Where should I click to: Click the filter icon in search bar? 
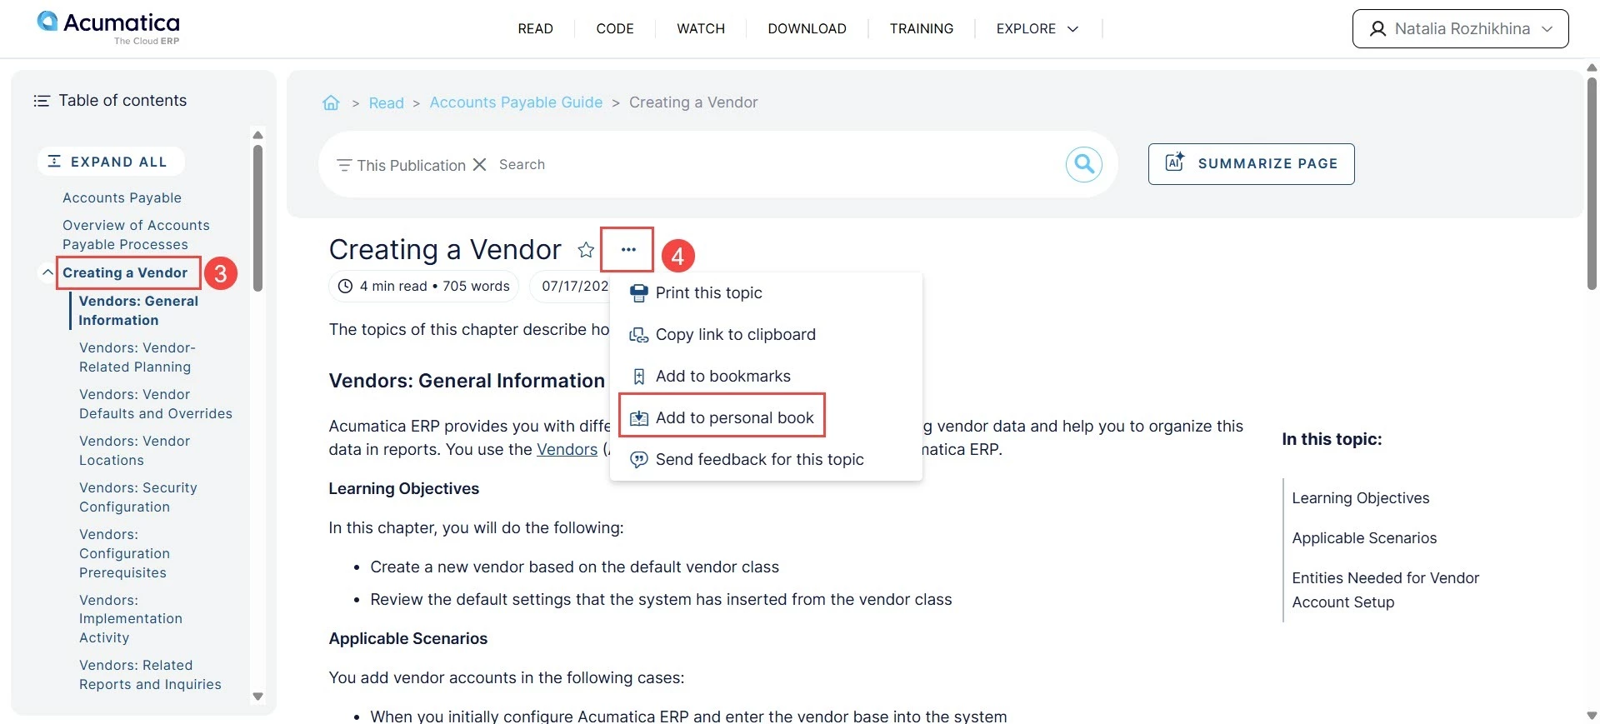343,165
